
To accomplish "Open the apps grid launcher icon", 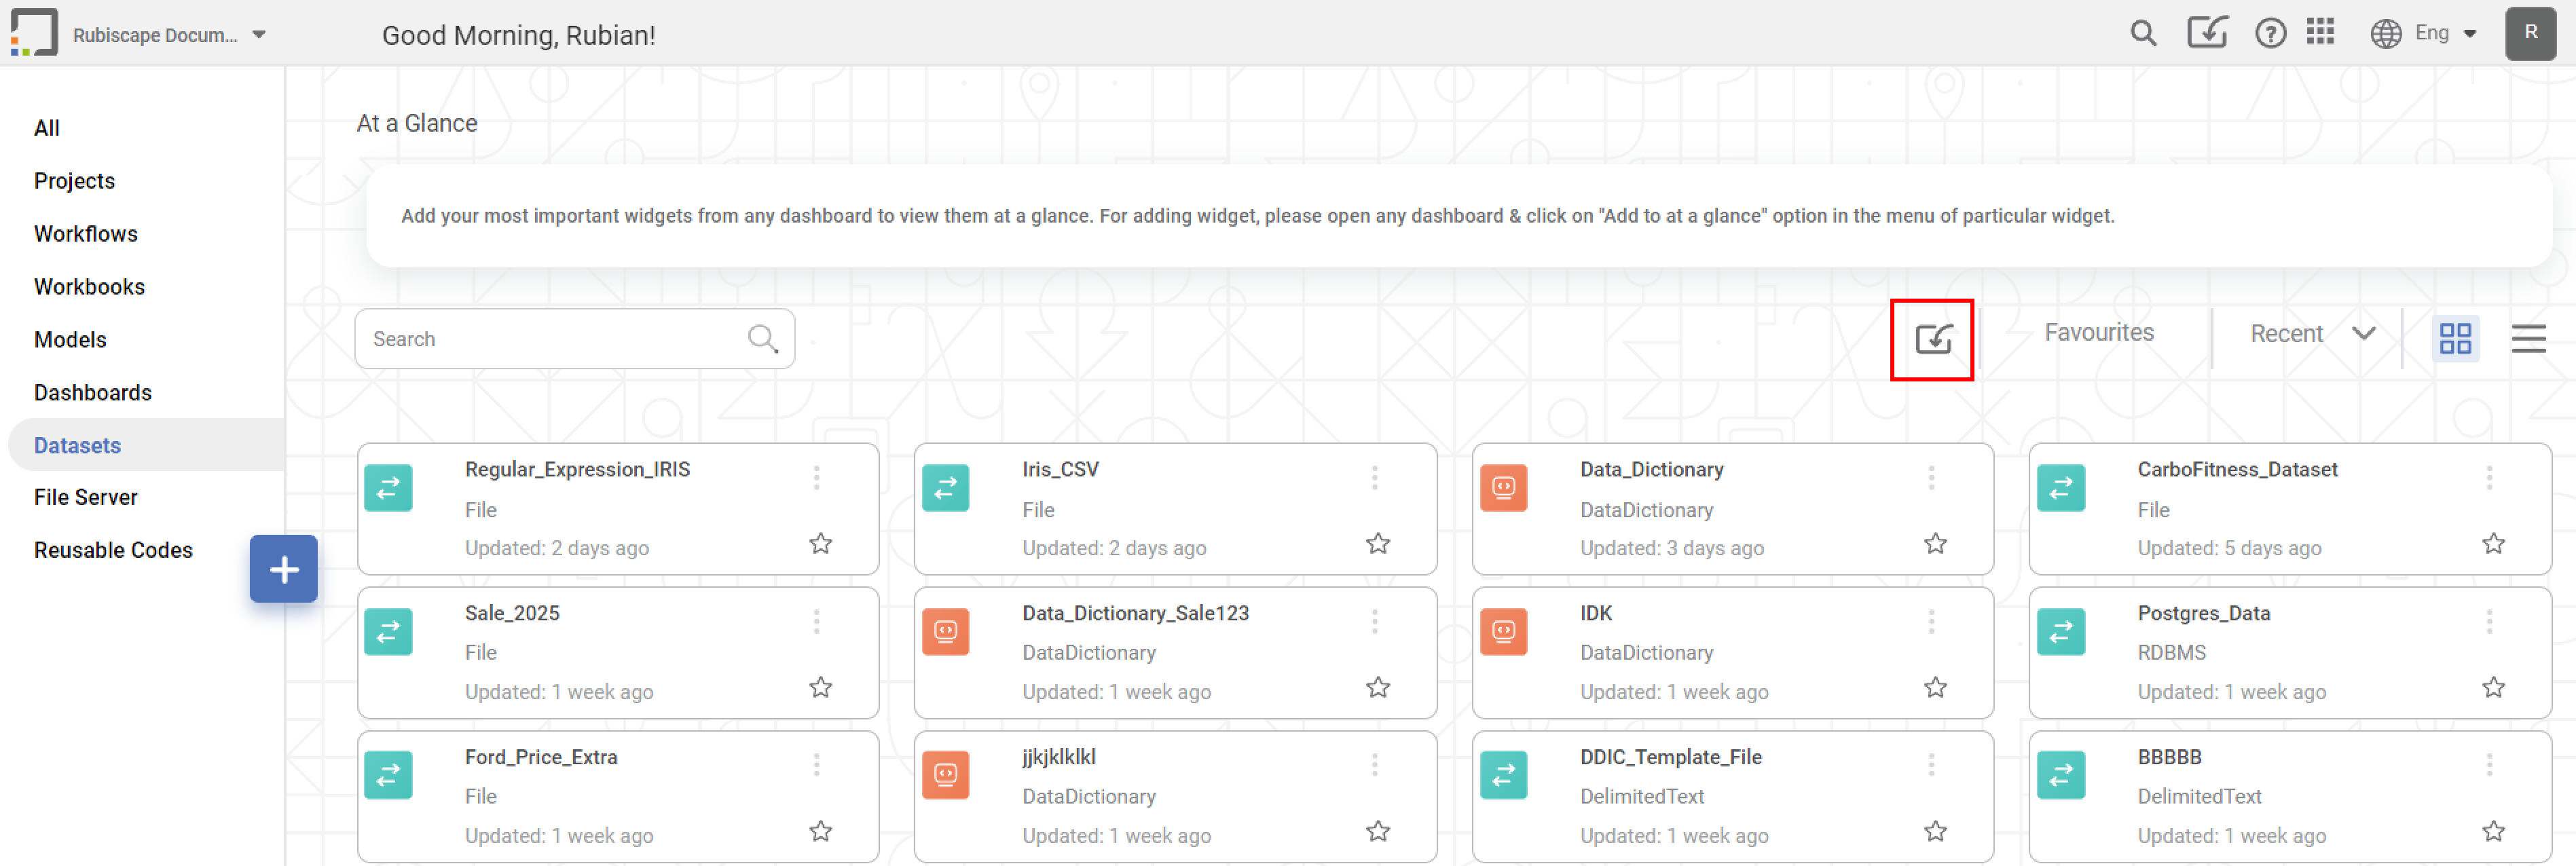I will click(2322, 33).
